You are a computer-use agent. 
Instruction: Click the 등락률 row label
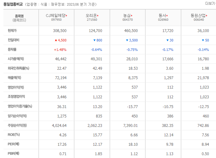tap(12, 49)
